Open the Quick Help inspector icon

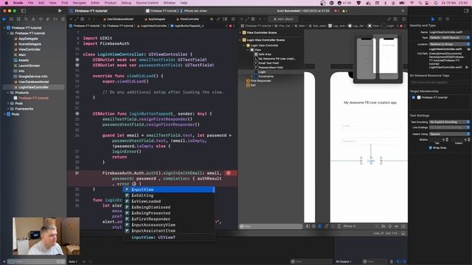[x=448, y=19]
